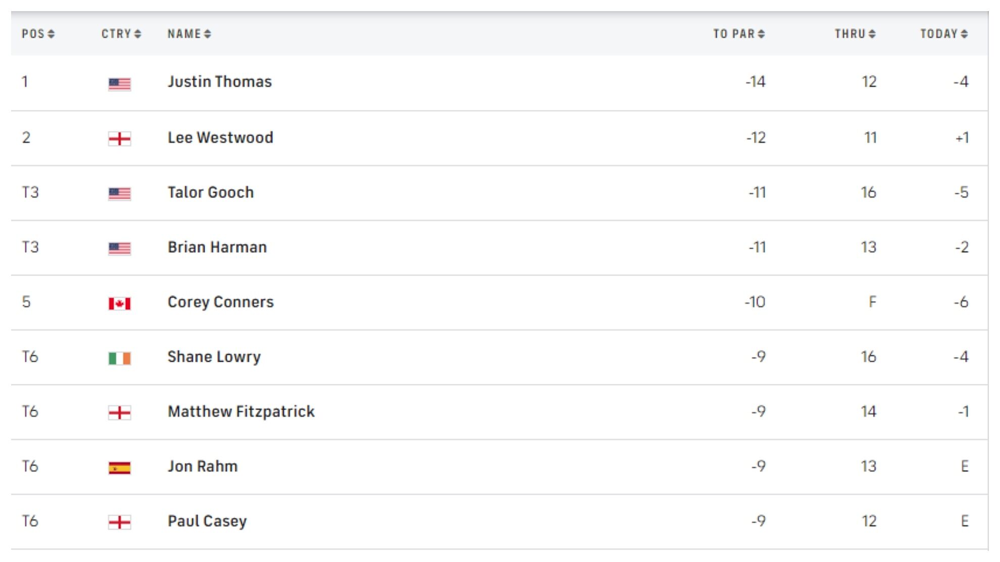The height and width of the screenshot is (562, 1000).
Task: Select Matthew Fitzpatrick's name
Action: pyautogui.click(x=241, y=412)
